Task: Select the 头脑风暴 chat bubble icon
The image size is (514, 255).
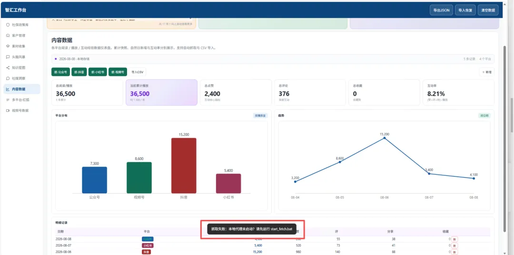Action: click(8, 57)
